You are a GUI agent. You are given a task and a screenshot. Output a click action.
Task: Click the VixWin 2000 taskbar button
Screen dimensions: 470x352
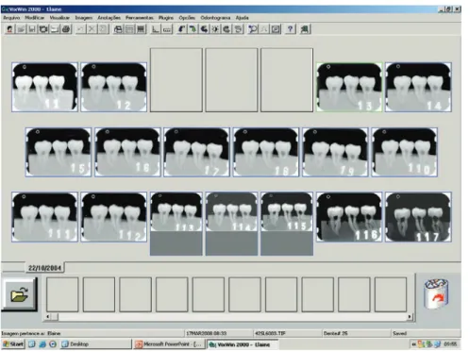[x=243, y=344]
